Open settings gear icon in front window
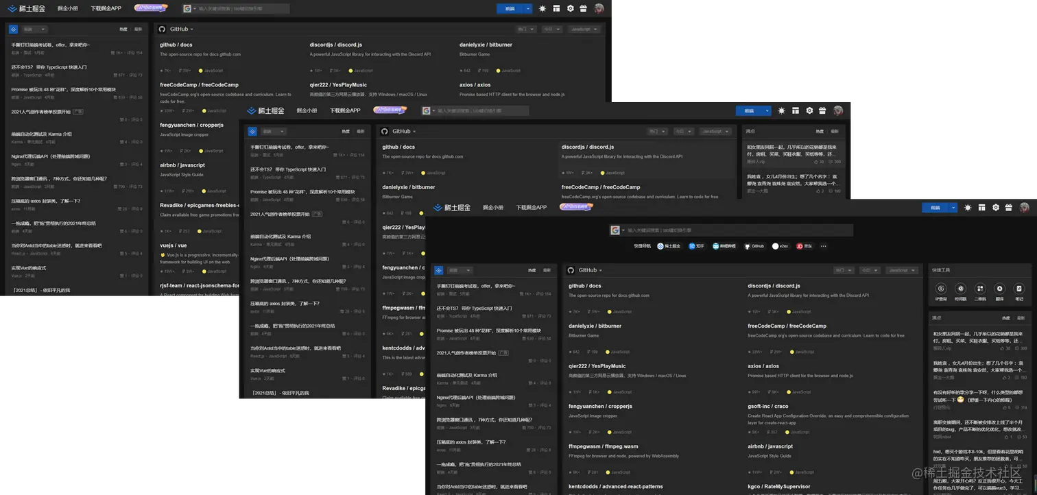 click(996, 207)
